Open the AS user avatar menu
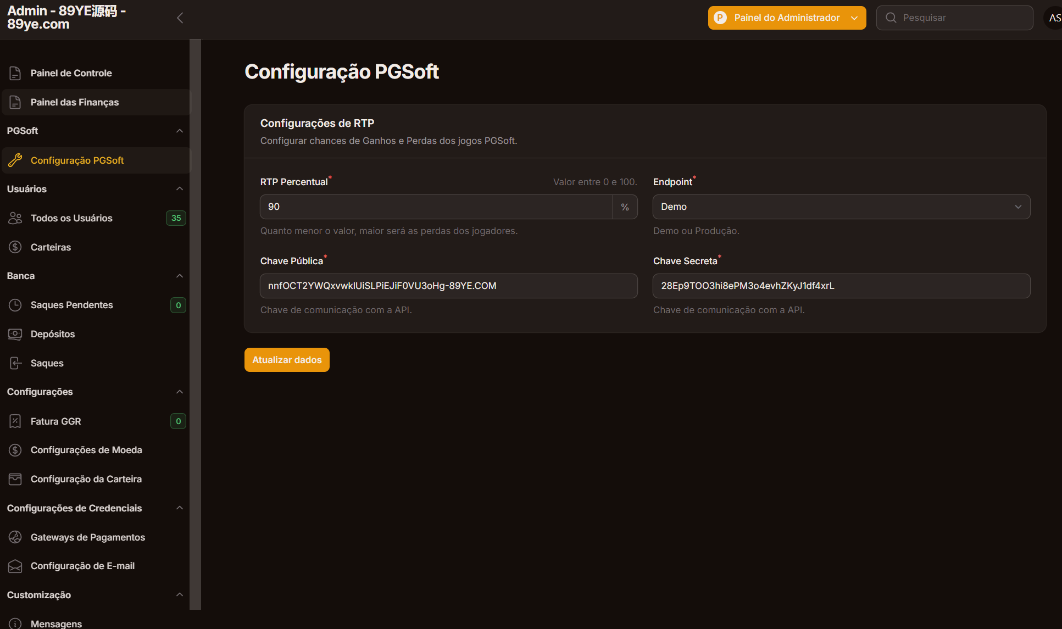Screen dimensions: 1062x629 pyautogui.click(x=1054, y=18)
